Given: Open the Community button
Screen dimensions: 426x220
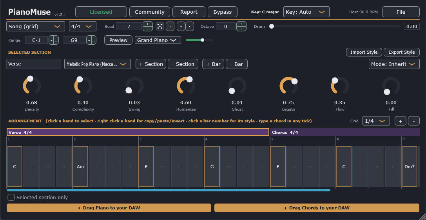Looking at the screenshot, I should coord(149,12).
